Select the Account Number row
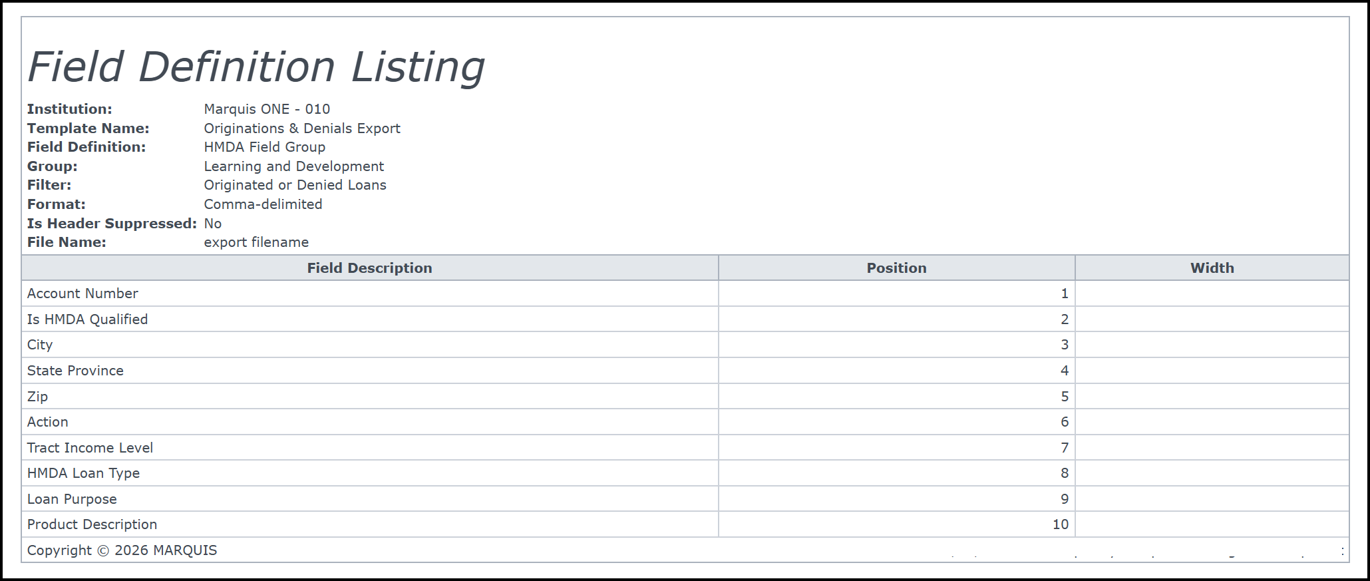This screenshot has height=581, width=1370. click(685, 293)
